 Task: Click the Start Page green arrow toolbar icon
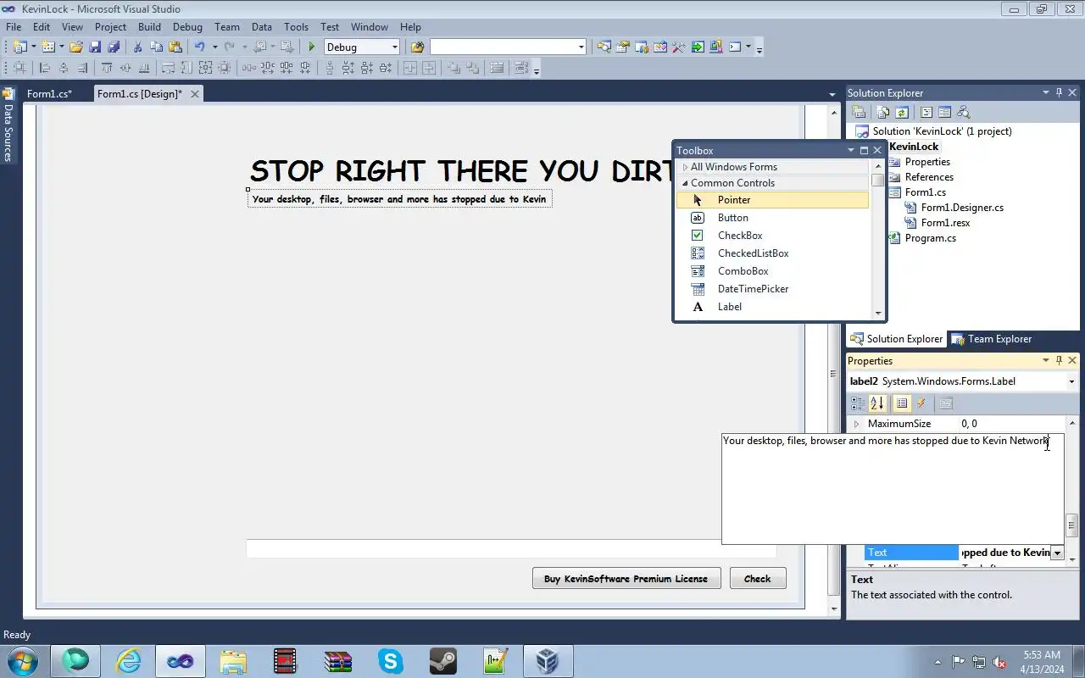(x=698, y=47)
